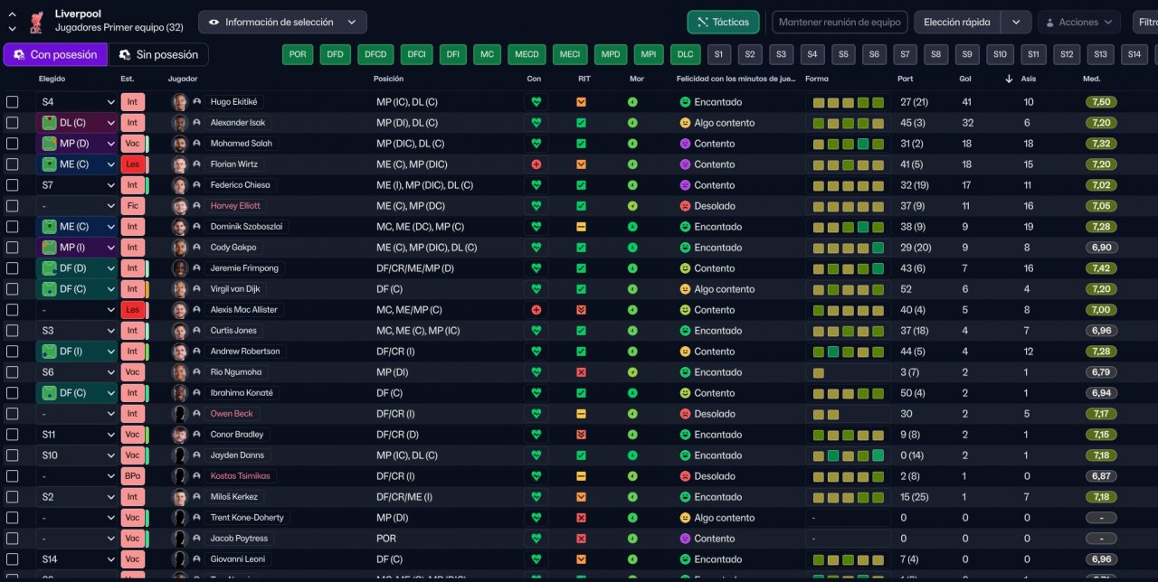The width and height of the screenshot is (1158, 582).
Task: Click Alexis Mac Allister's red injury condition icon
Action: (536, 310)
